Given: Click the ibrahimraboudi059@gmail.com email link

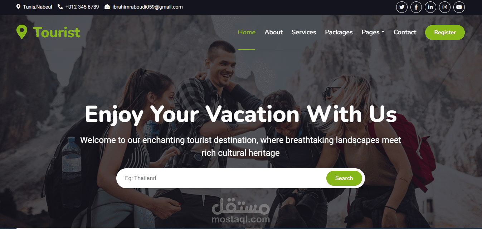Looking at the screenshot, I should [x=147, y=7].
